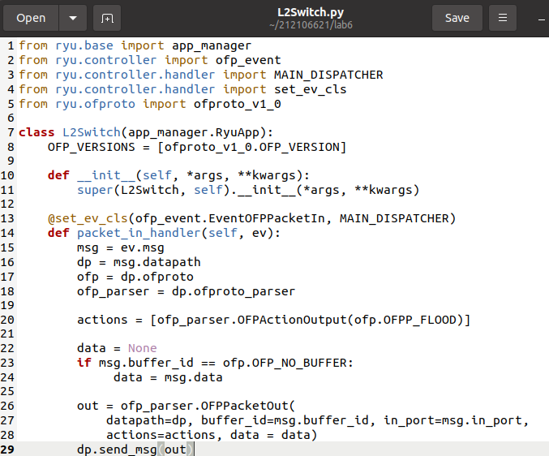The width and height of the screenshot is (549, 456).
Task: Click the None keyword on line 22
Action: tap(143, 348)
